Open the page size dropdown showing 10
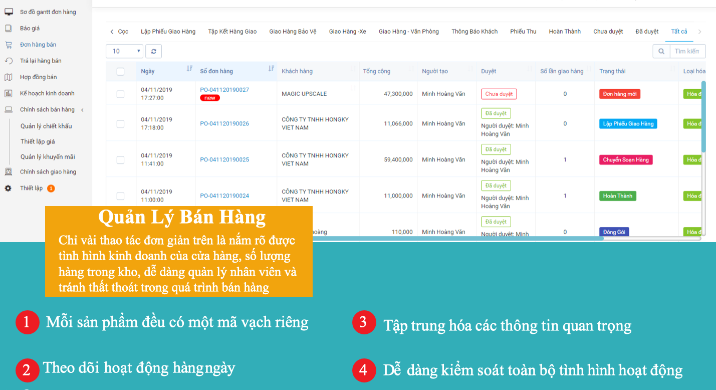716x390 pixels. click(124, 51)
